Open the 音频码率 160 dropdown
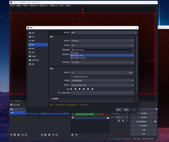169x142 pixels. 102,45
